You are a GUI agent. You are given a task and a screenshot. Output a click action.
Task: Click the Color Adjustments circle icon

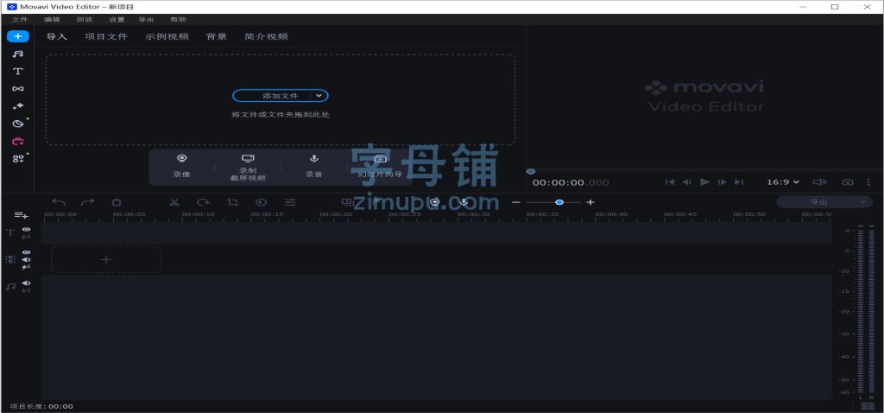(261, 202)
